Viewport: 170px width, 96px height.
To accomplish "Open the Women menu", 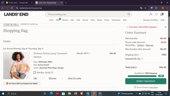I will click(x=65, y=20).
